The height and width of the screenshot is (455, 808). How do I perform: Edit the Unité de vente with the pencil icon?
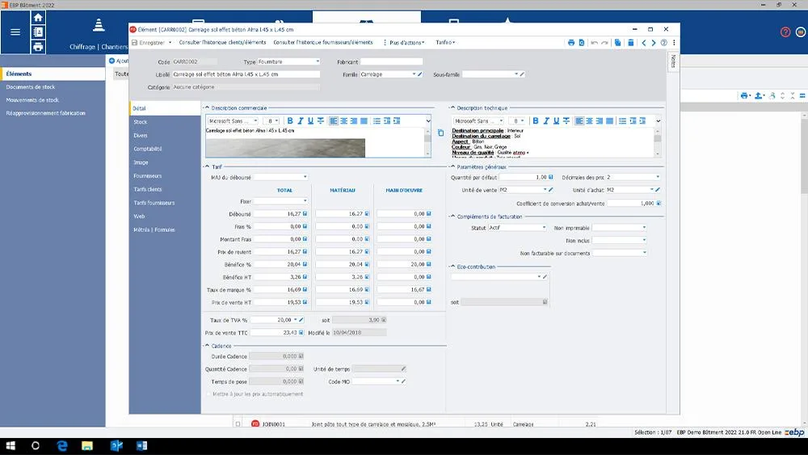pyautogui.click(x=551, y=190)
